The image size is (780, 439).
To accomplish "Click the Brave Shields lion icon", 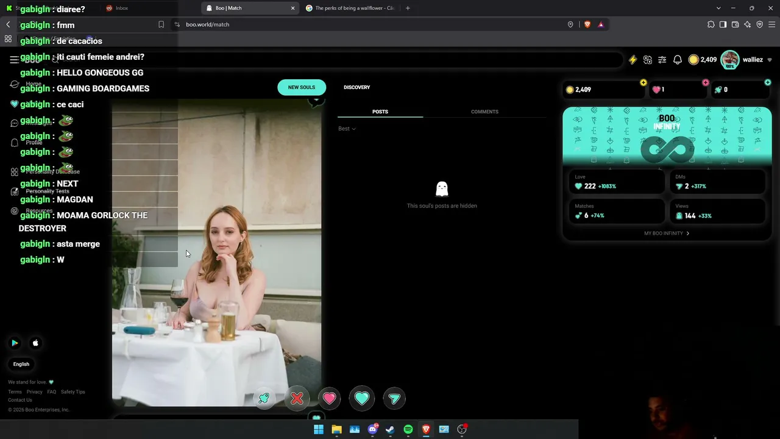I will click(587, 24).
